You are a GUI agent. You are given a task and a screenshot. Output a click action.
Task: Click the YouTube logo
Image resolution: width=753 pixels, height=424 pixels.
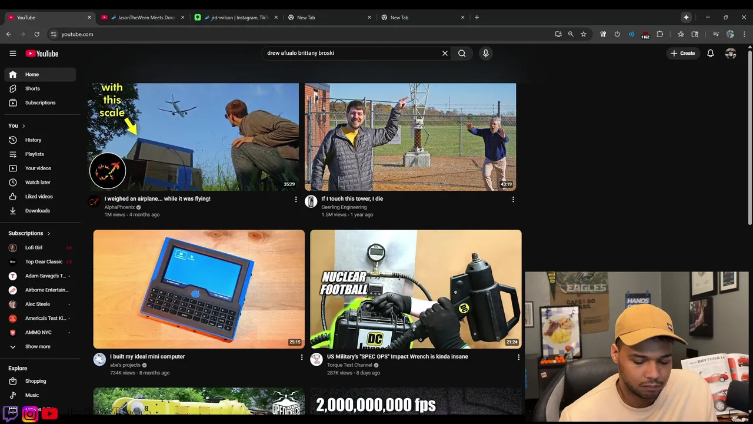click(42, 54)
